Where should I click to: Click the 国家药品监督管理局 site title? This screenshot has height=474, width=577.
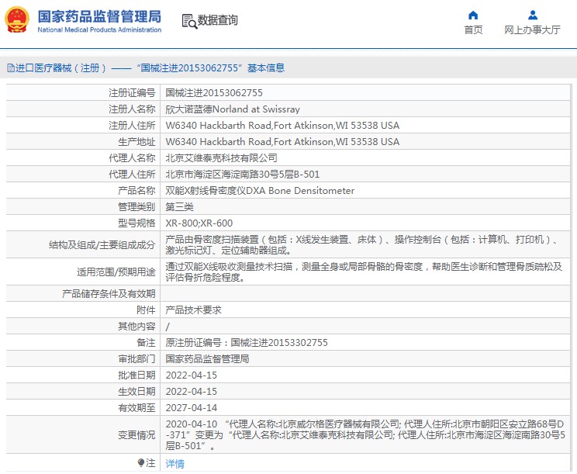coord(99,16)
